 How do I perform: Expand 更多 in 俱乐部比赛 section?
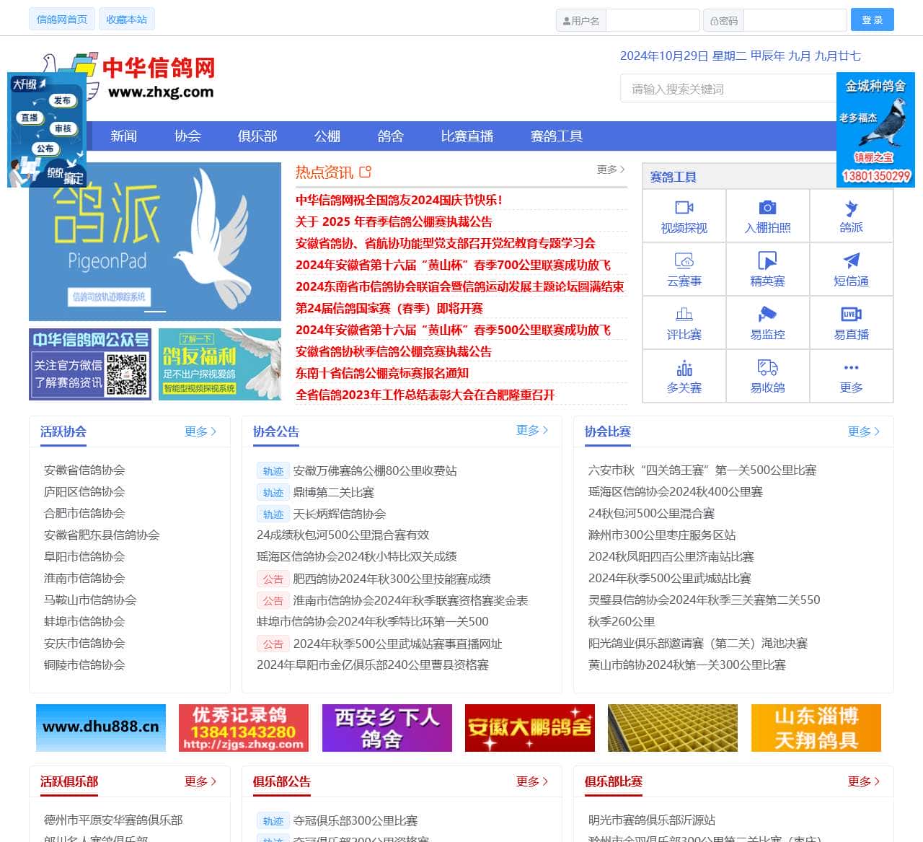863,781
